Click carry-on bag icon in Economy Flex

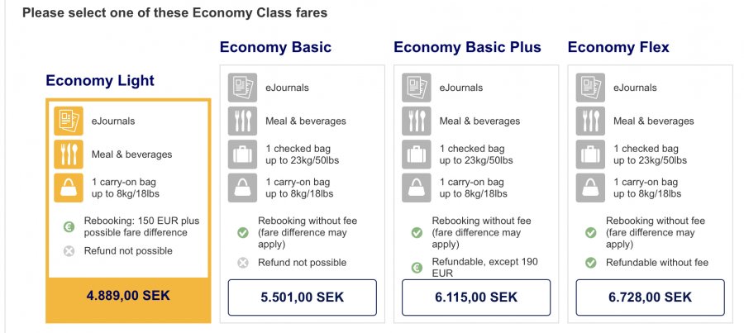(x=591, y=188)
